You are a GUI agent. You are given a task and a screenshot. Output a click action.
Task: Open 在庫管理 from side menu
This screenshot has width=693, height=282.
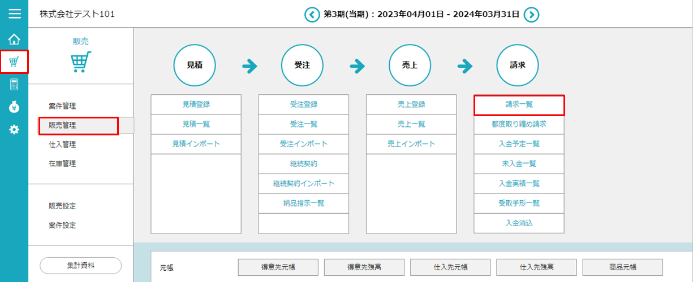pos(62,164)
